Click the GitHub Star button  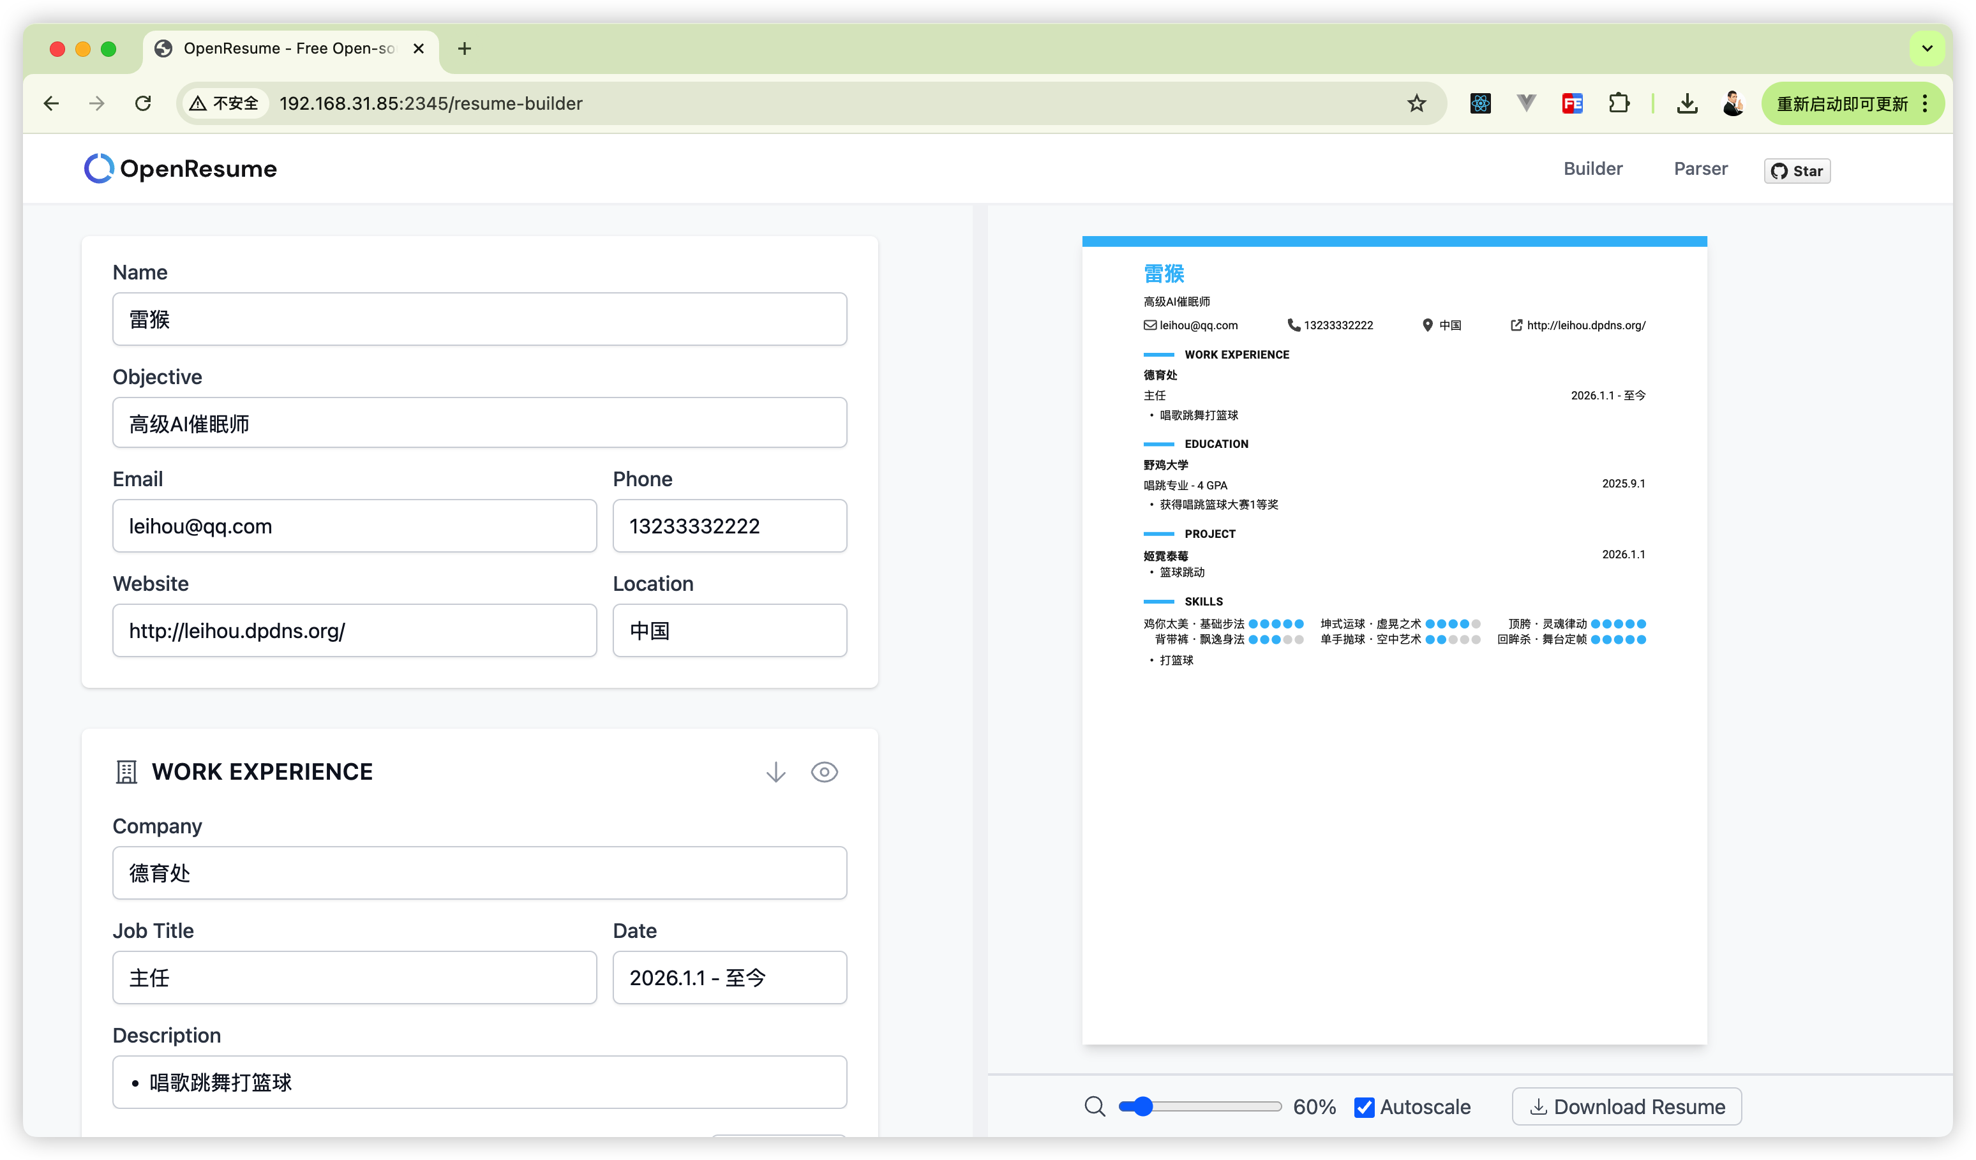point(1797,171)
